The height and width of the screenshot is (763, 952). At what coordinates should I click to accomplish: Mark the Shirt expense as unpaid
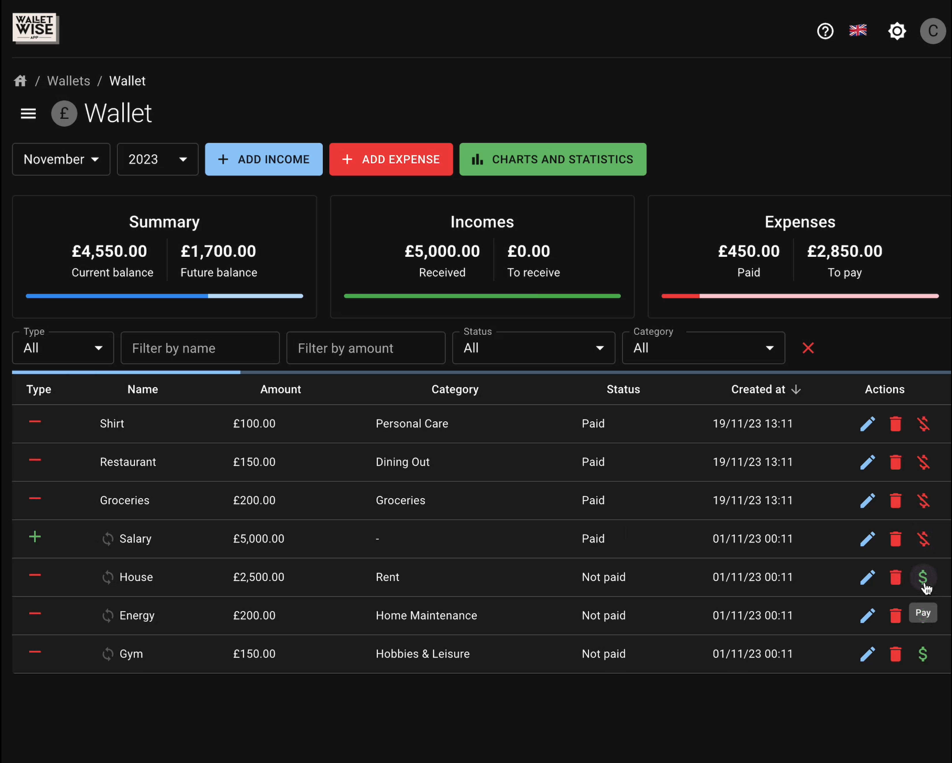coord(923,424)
